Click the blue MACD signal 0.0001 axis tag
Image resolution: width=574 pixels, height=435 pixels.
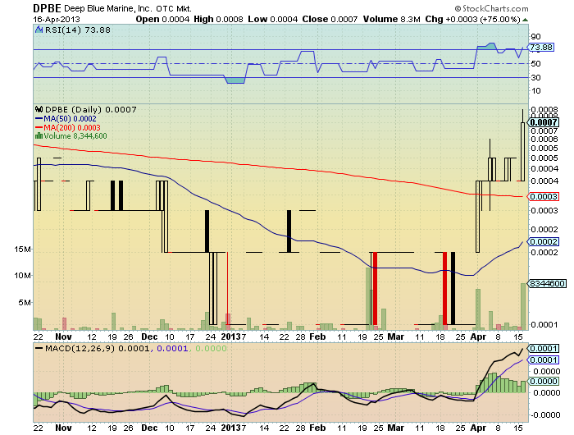tap(543, 360)
